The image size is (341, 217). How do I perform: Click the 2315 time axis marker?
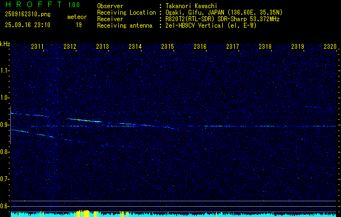click(x=168, y=47)
